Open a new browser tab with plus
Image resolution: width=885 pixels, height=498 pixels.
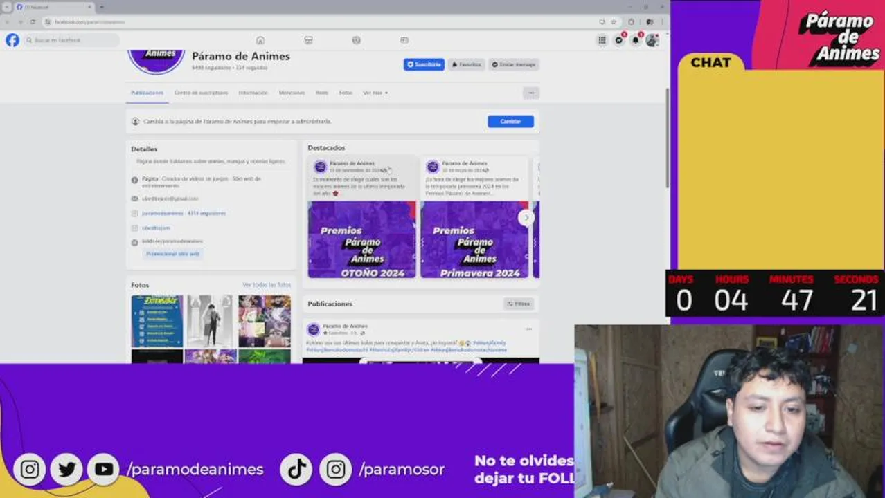click(102, 7)
